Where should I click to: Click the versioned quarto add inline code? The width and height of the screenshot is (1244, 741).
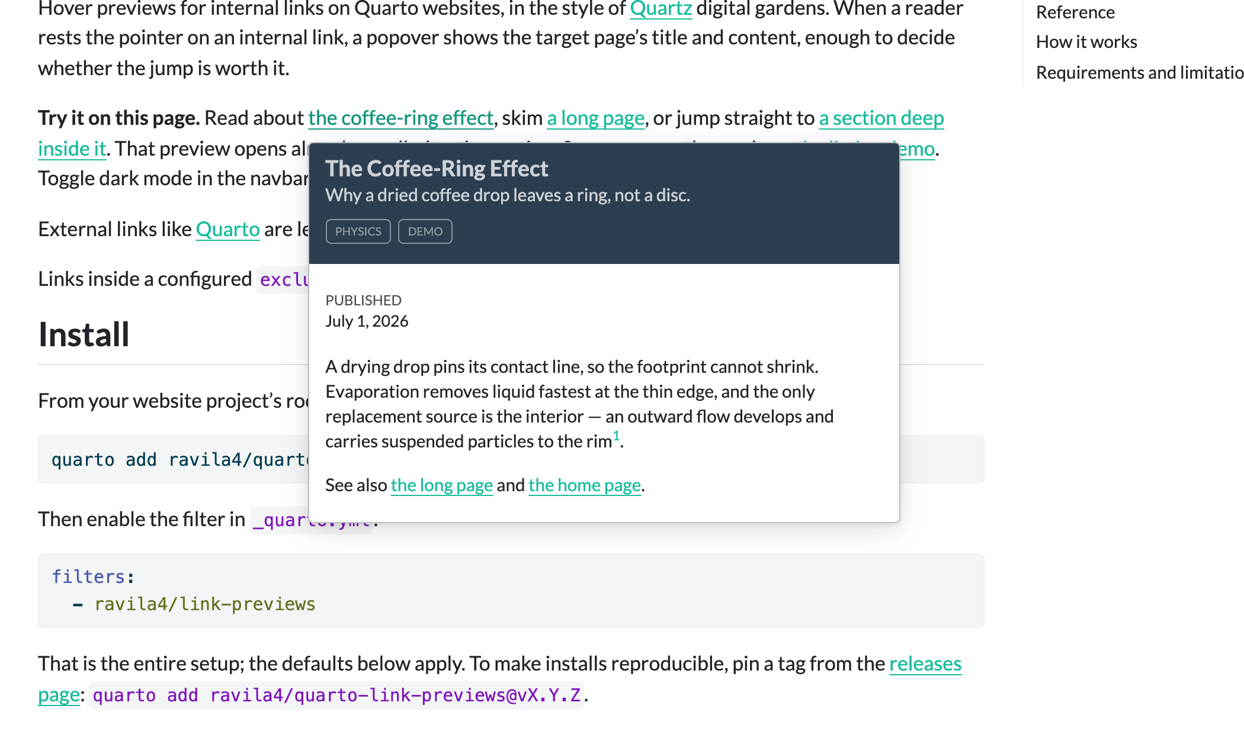(x=336, y=695)
